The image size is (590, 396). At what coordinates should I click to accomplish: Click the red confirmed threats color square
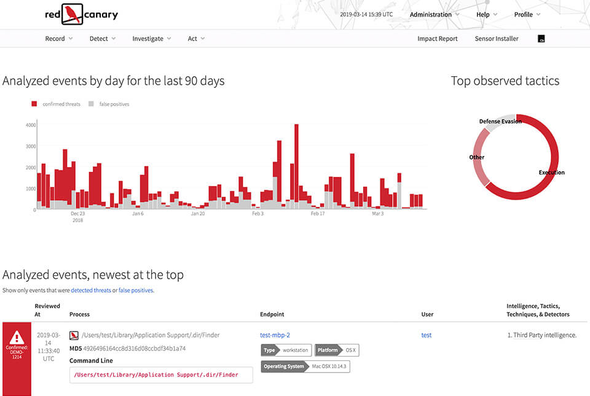click(34, 103)
